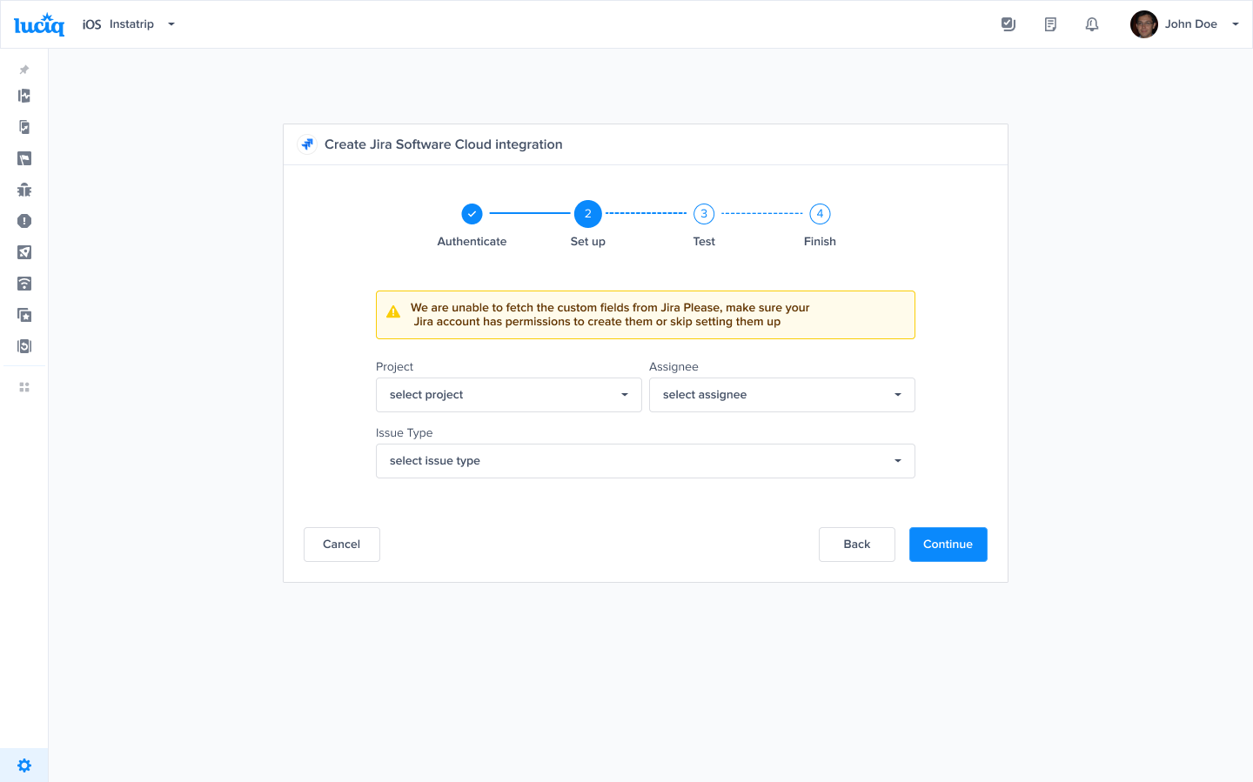Open Settings via the gear icon
Screen dimensions: 1253x782
(x=23, y=765)
